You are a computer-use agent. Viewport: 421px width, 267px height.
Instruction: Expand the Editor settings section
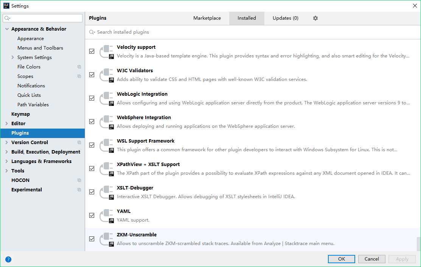pos(7,123)
